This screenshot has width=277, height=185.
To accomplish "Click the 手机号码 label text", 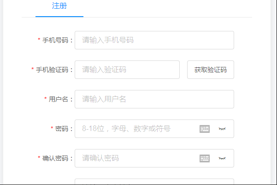I will pyautogui.click(x=55, y=40).
